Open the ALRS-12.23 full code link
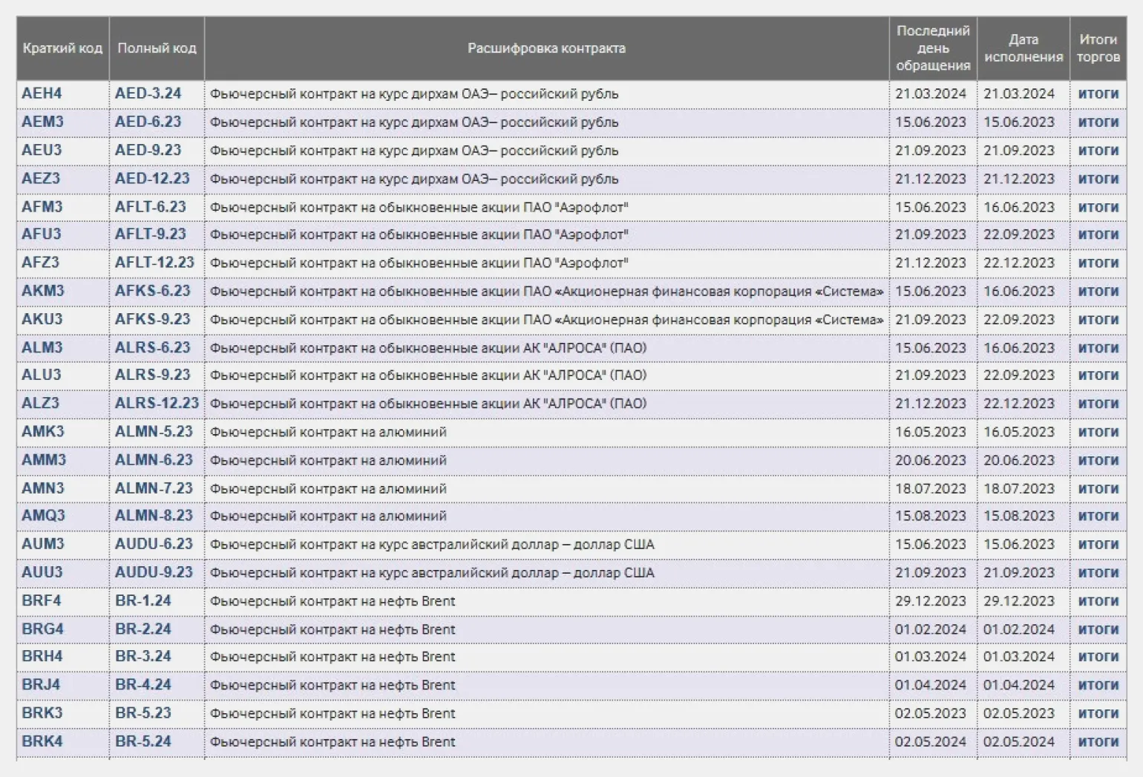1143x777 pixels. click(157, 404)
